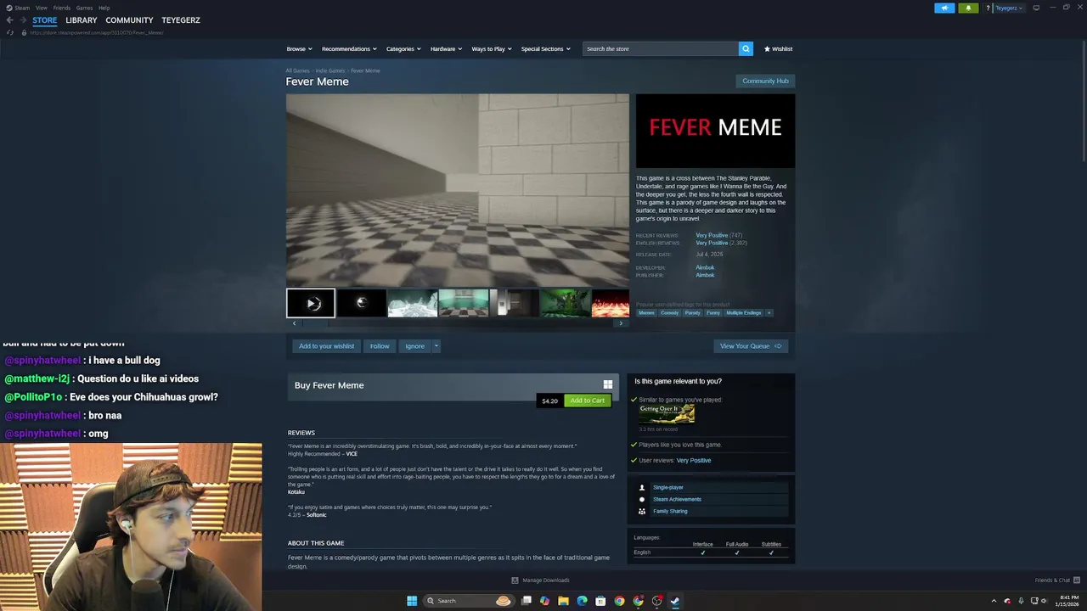
Task: Open the View menu
Action: (41, 8)
